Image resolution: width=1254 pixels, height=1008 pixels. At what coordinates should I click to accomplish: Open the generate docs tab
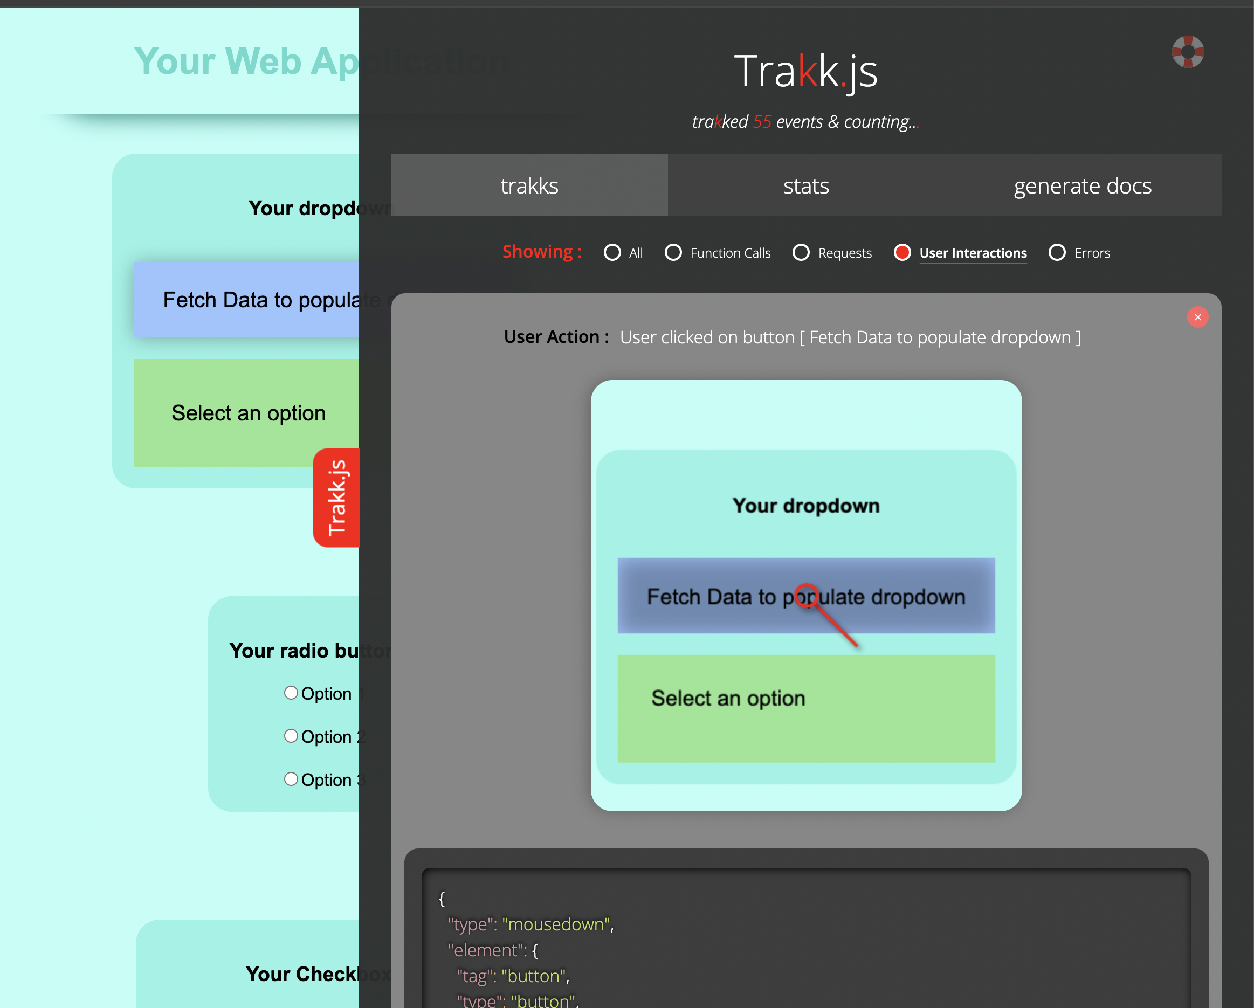coord(1082,185)
